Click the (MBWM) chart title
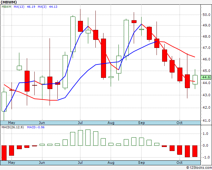The width and height of the screenshot is (212, 170). (9, 2)
